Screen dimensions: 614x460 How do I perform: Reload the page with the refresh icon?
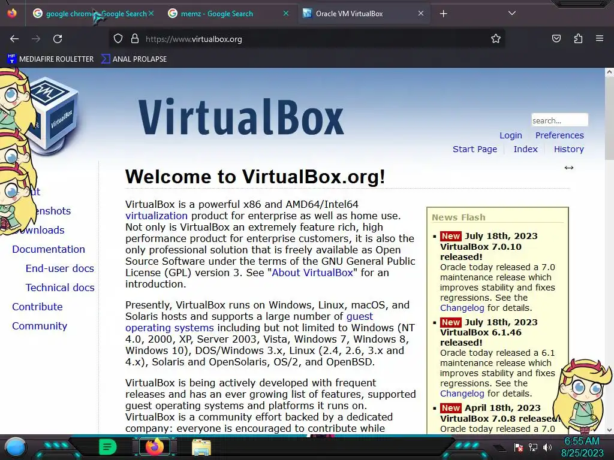58,39
